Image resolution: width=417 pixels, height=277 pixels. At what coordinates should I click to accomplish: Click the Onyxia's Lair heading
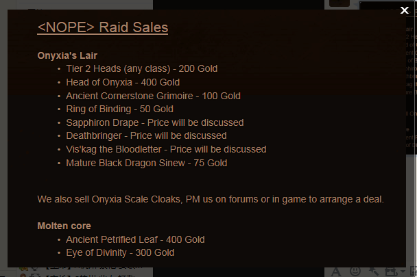click(72, 55)
